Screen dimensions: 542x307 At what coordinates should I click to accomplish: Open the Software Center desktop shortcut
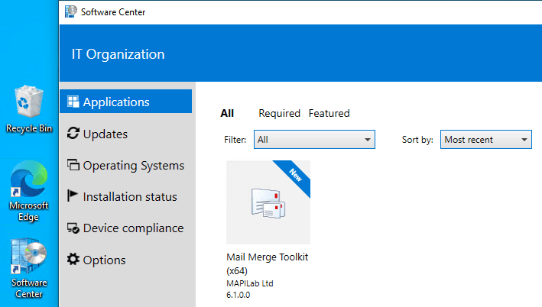click(x=29, y=268)
